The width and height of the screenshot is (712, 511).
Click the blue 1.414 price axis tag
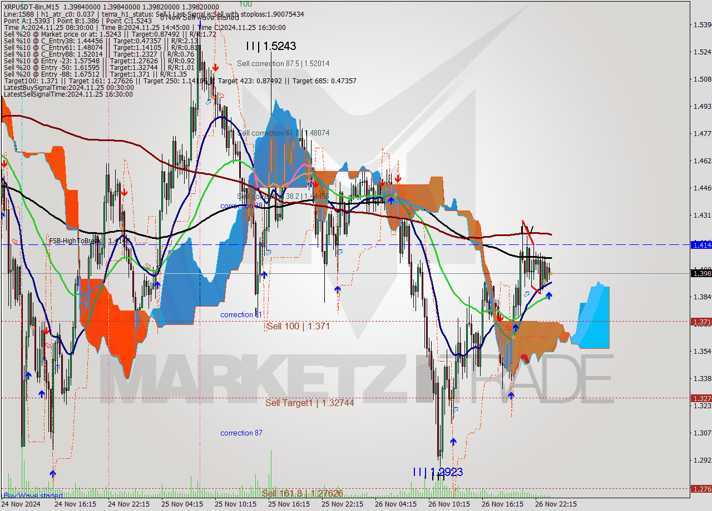click(701, 244)
